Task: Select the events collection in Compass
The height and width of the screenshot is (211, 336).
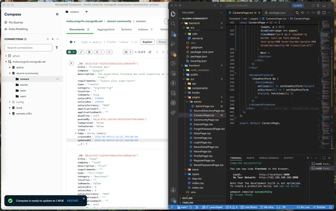Action: tap(24, 85)
